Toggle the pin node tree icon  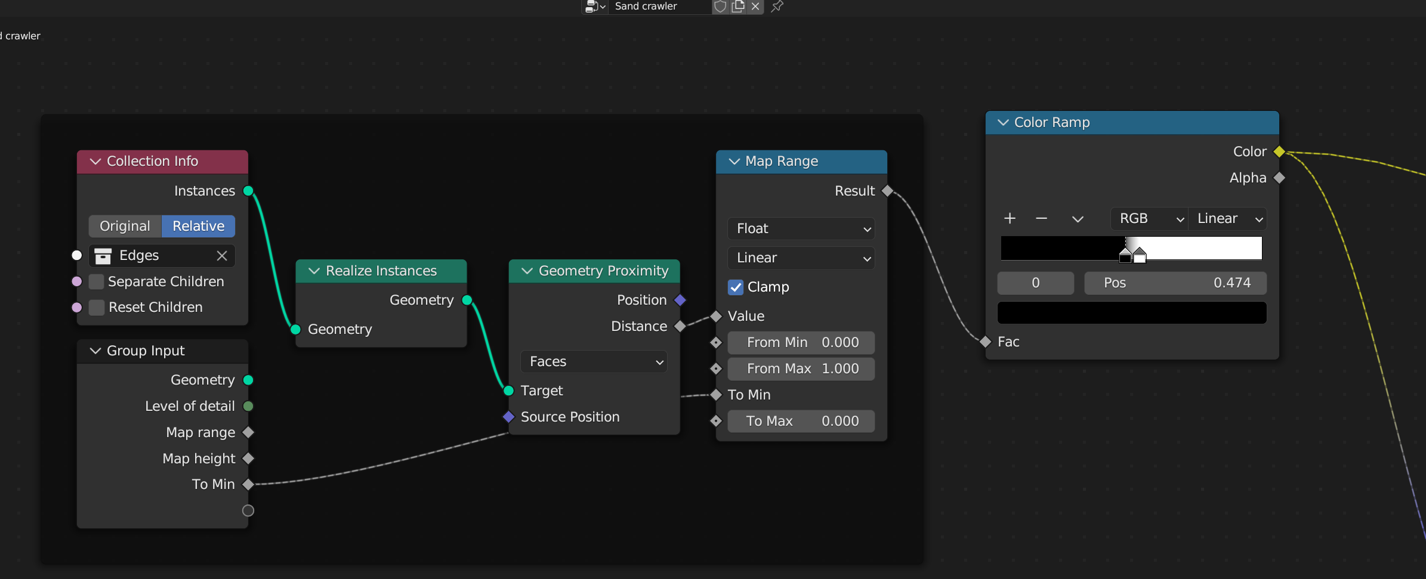pyautogui.click(x=777, y=7)
